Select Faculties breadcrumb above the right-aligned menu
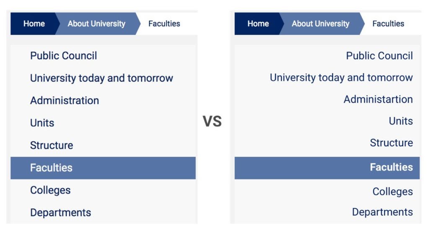This screenshot has width=429, height=230. click(388, 24)
